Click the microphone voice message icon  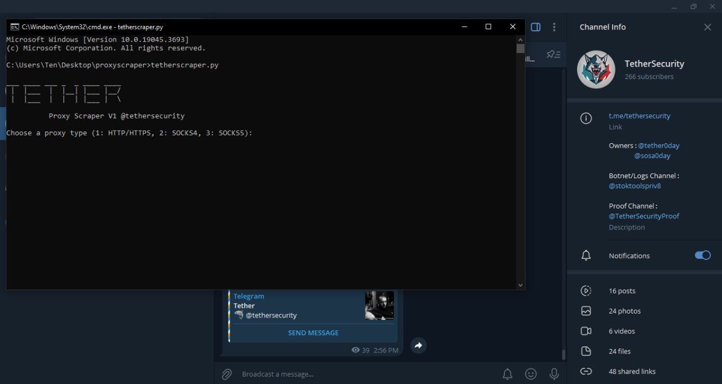click(554, 374)
